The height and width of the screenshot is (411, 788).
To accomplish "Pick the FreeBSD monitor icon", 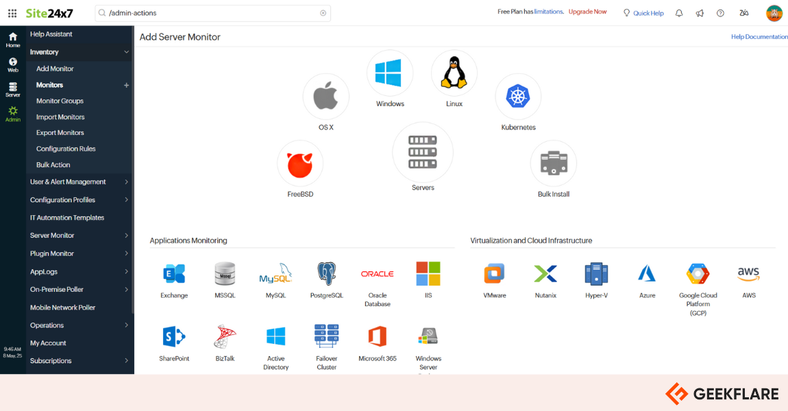I will (x=300, y=163).
